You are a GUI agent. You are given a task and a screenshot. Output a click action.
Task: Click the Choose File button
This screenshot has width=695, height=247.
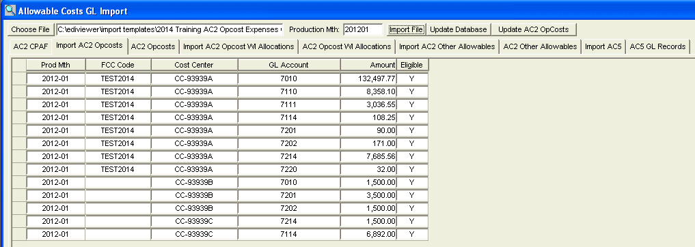(30, 29)
